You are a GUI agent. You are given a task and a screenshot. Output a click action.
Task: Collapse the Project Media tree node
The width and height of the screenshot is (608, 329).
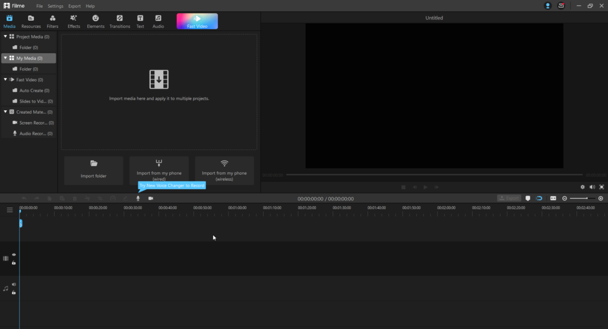pyautogui.click(x=5, y=36)
